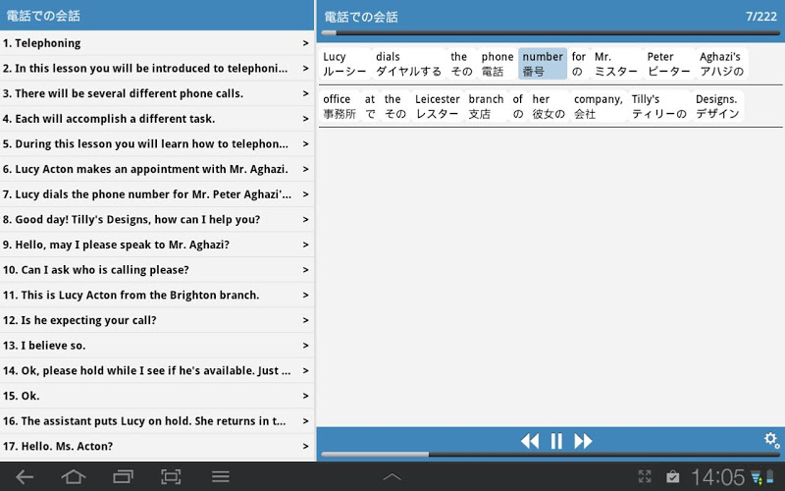The height and width of the screenshot is (491, 785).
Task: Tap the Android back arrow
Action: [x=25, y=477]
